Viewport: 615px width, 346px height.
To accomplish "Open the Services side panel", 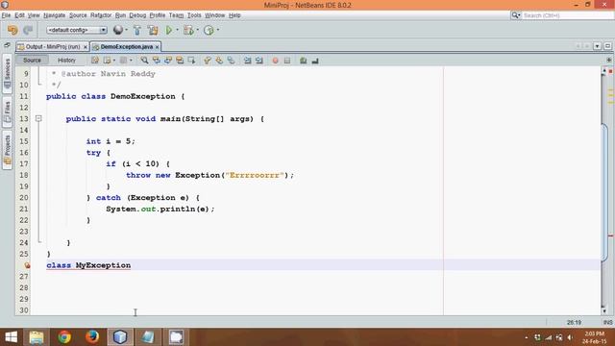I will tap(7, 74).
